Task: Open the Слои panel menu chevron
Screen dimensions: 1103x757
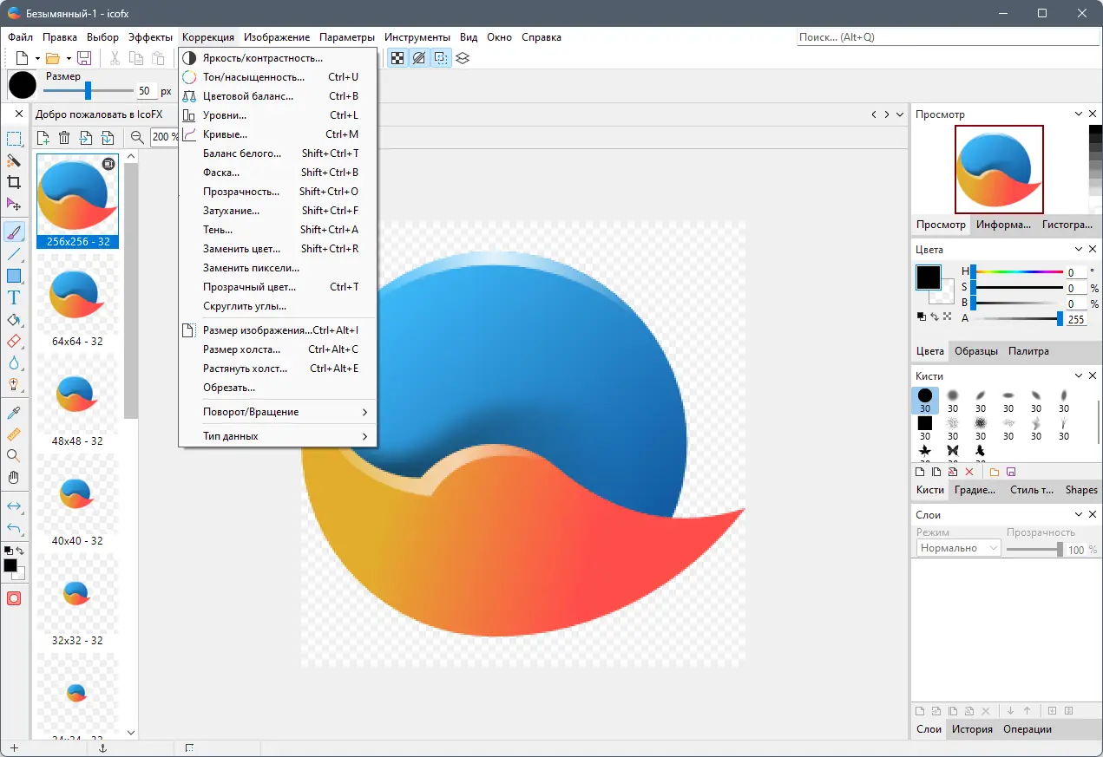Action: 1079,515
